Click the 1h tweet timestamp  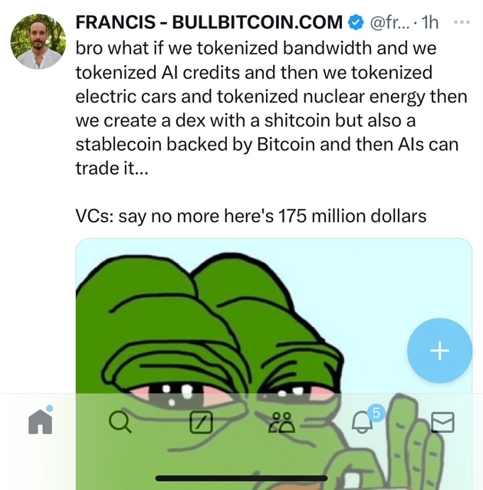429,22
